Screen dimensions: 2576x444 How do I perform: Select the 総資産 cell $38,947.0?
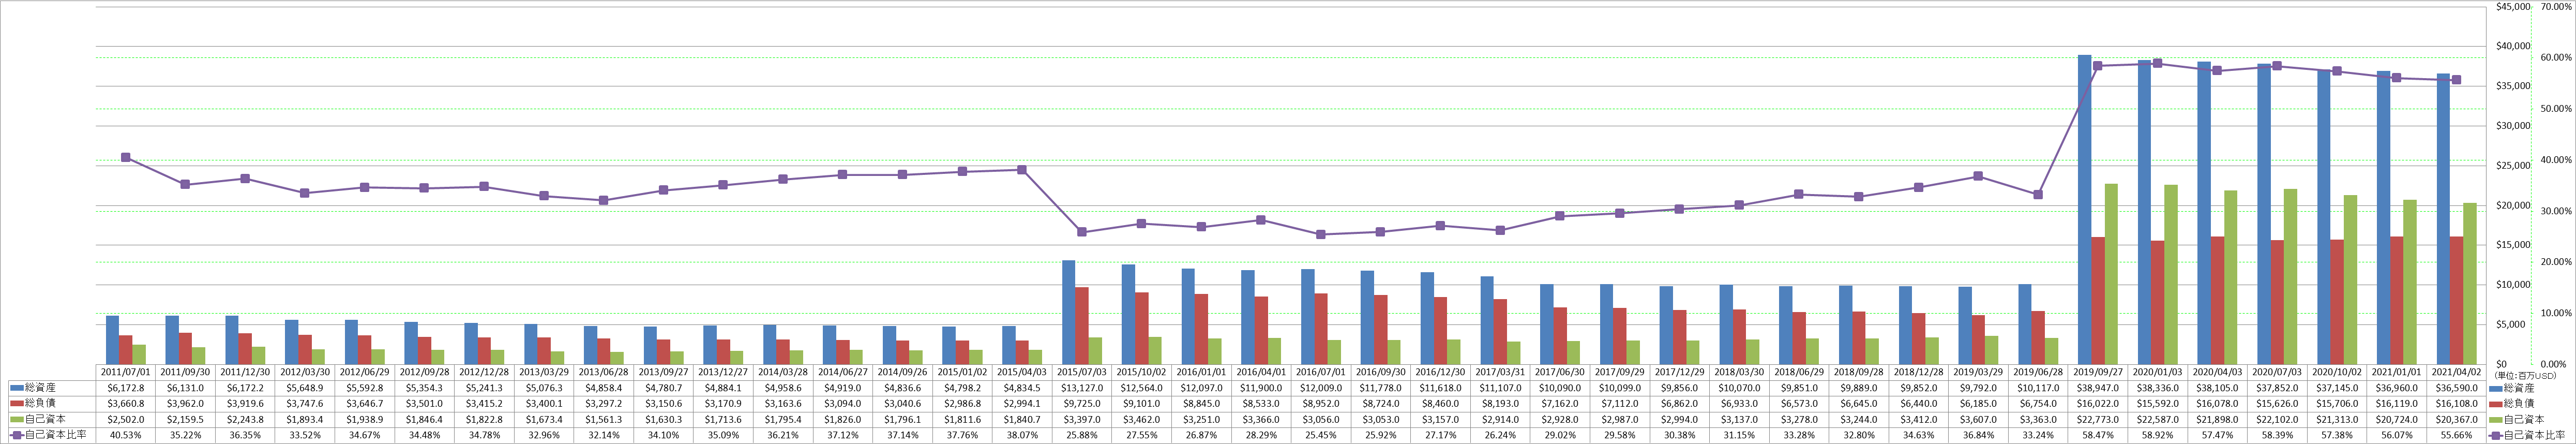click(x=2098, y=387)
